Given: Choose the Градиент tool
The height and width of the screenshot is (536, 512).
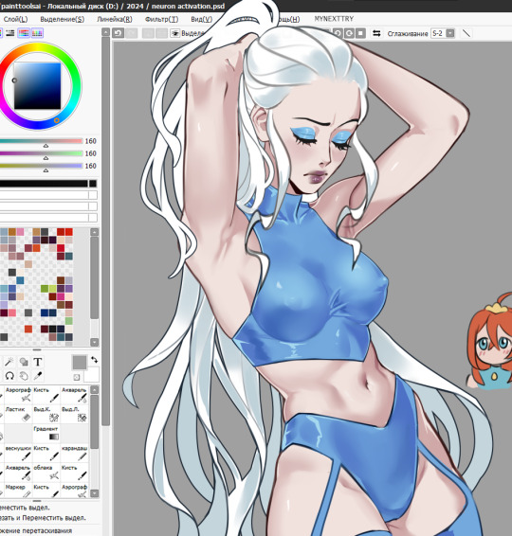Looking at the screenshot, I should [46, 433].
